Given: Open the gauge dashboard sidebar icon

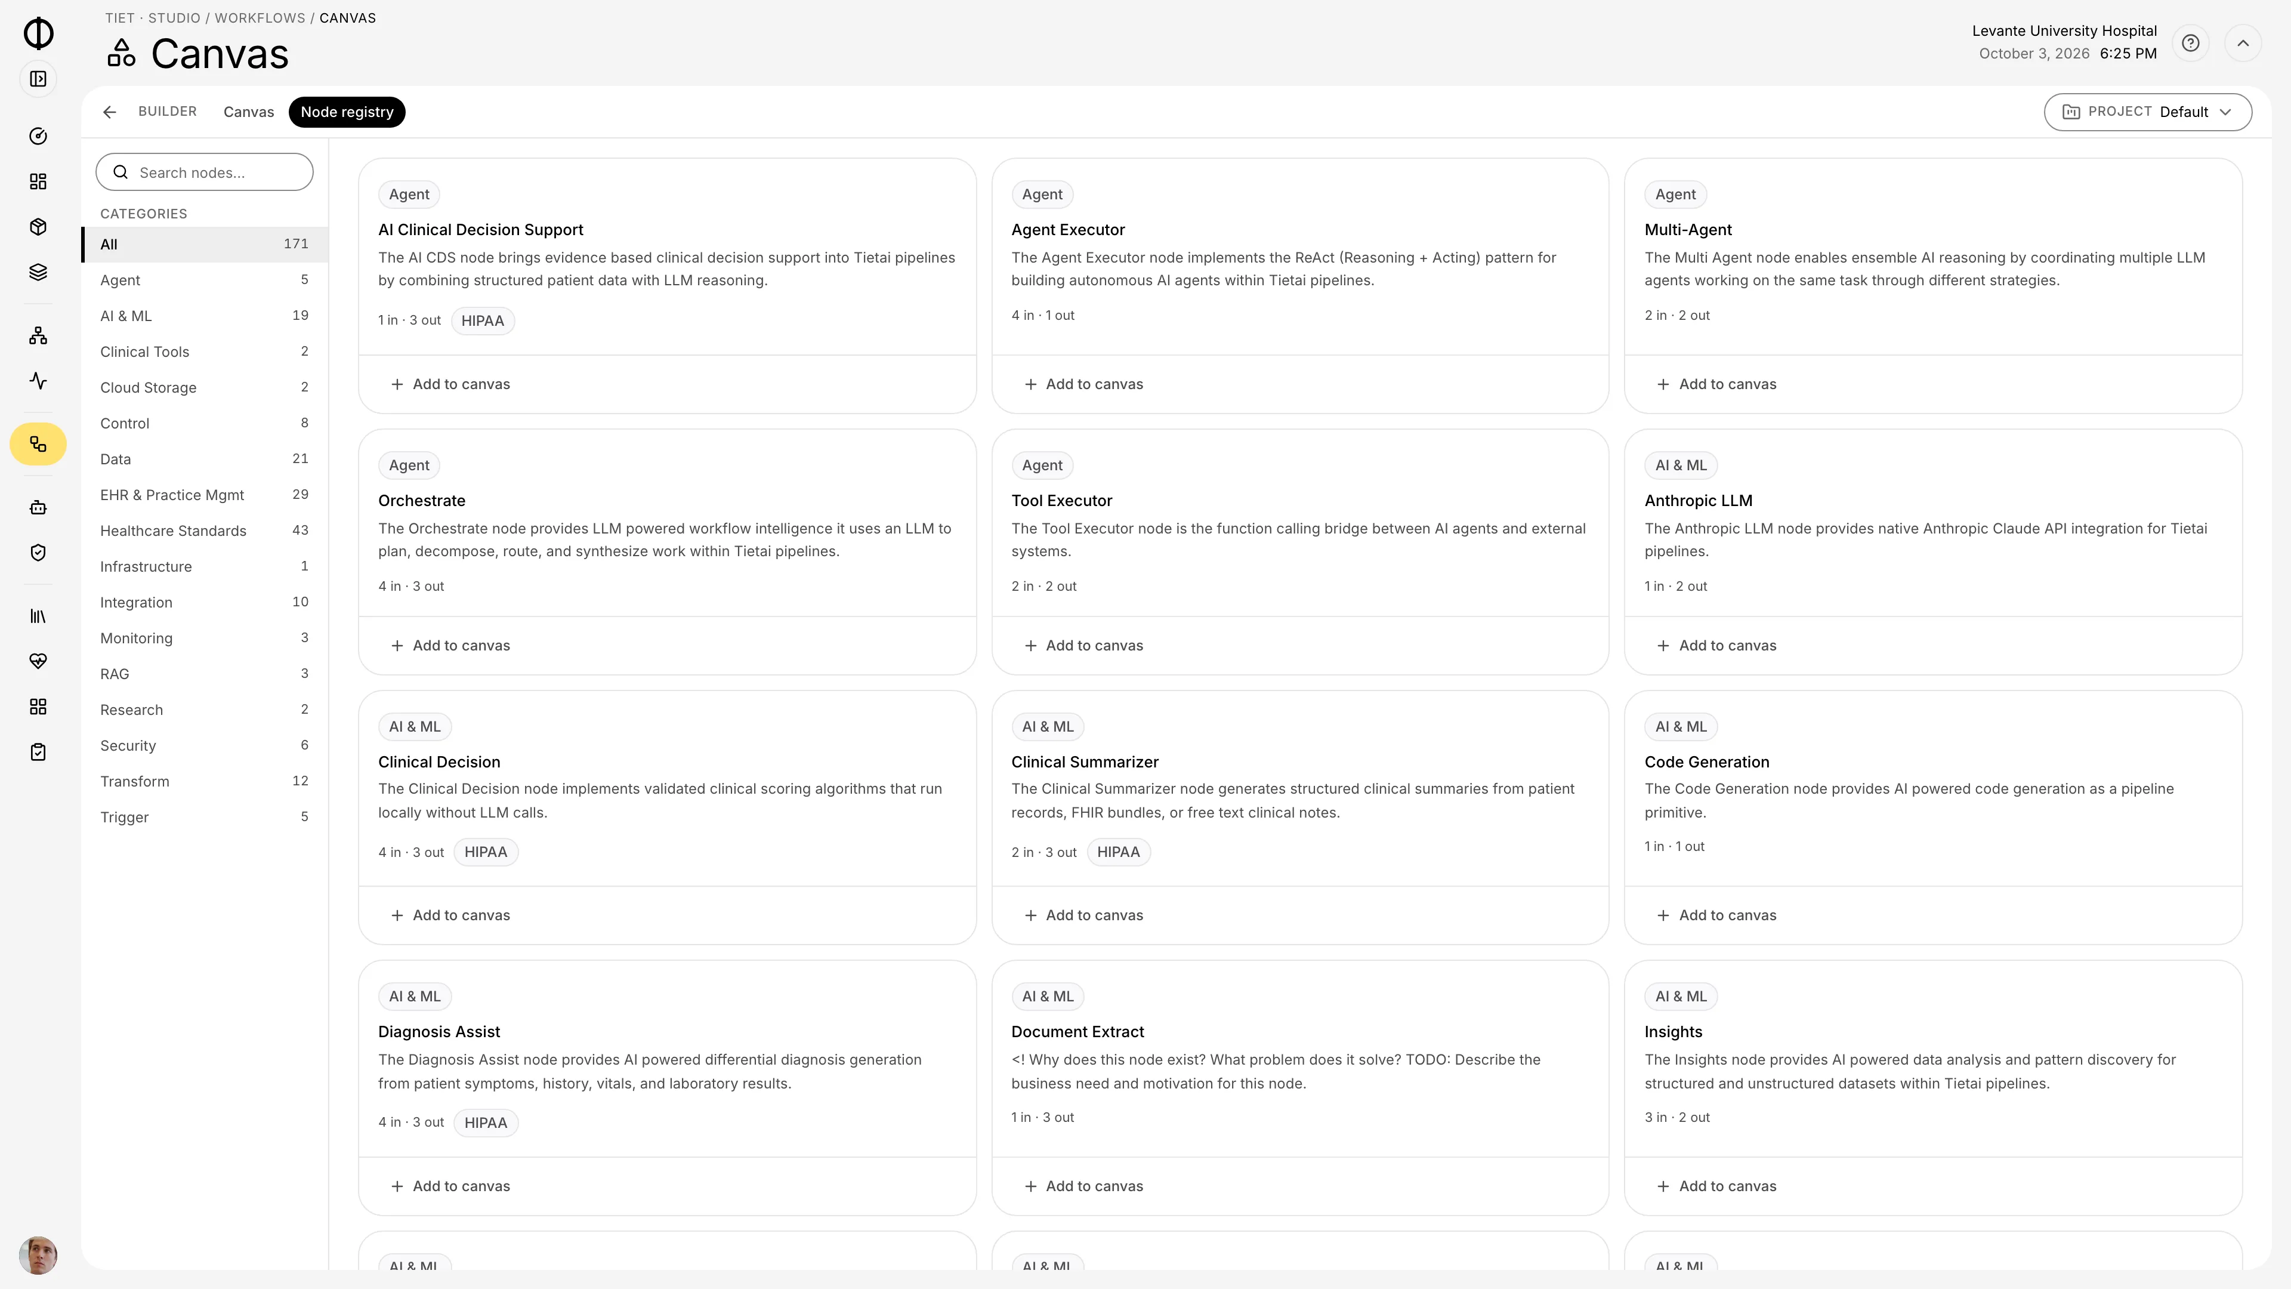Looking at the screenshot, I should tap(38, 136).
